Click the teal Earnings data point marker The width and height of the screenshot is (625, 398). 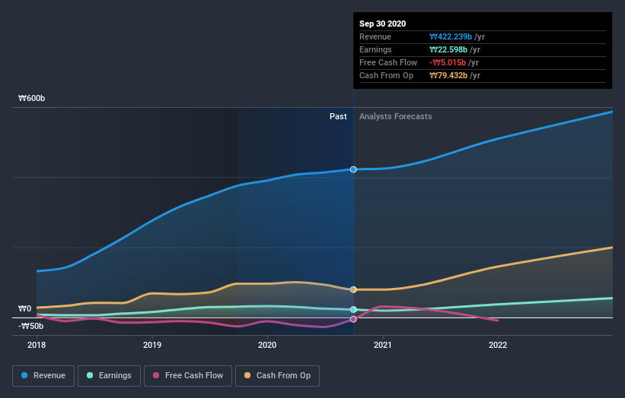coord(353,309)
